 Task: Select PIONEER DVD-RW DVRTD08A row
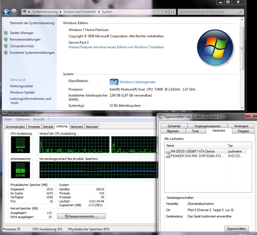pyautogui.click(x=206, y=156)
